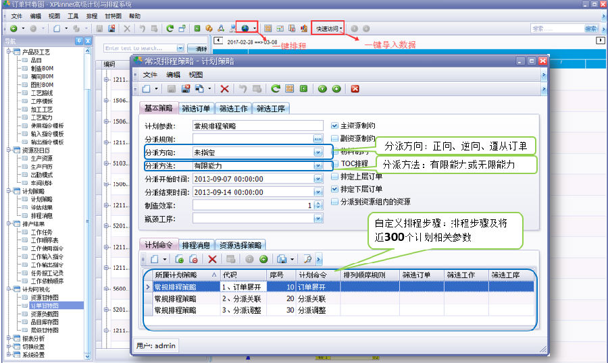Uncheck the 排定下层订单 checkbox
Image resolution: width=608 pixels, height=363 pixels.
tap(334, 189)
